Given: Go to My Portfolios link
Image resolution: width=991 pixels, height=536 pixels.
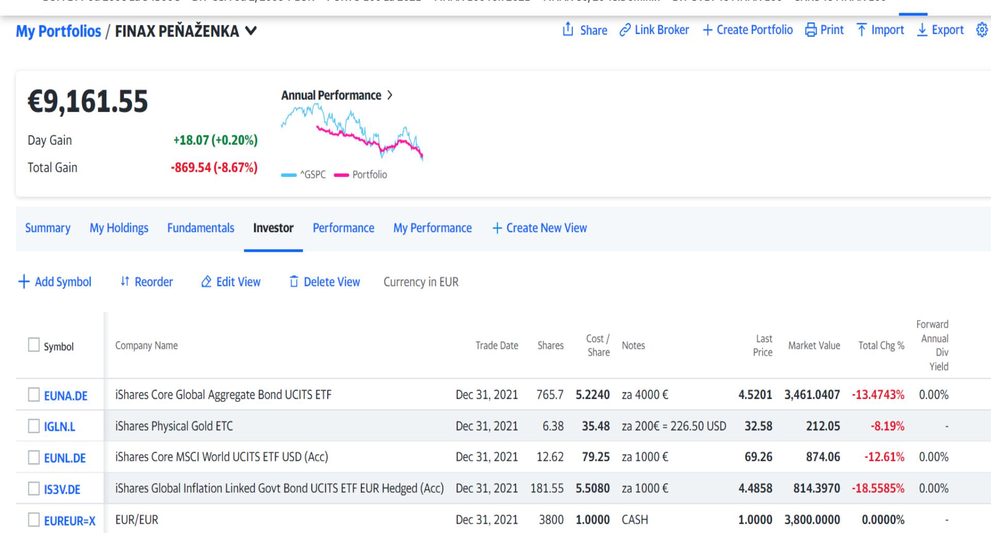Looking at the screenshot, I should (58, 31).
